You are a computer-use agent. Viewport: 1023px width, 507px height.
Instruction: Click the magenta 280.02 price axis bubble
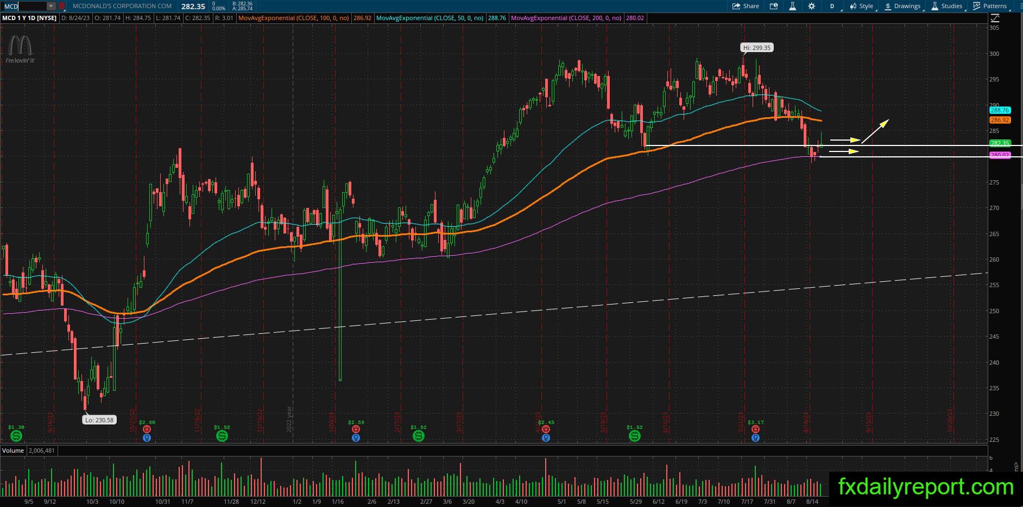click(x=1000, y=155)
